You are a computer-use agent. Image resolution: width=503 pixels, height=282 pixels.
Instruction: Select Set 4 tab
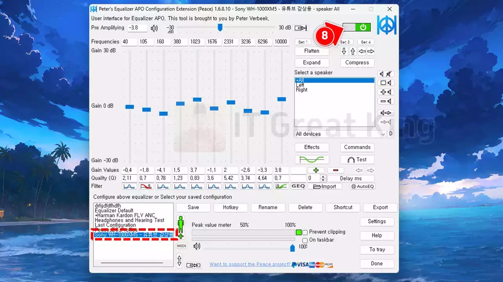(365, 42)
